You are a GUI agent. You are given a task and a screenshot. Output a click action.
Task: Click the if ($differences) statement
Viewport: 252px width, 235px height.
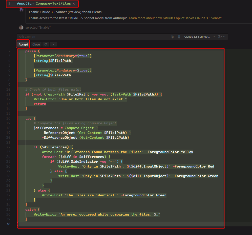(53, 147)
